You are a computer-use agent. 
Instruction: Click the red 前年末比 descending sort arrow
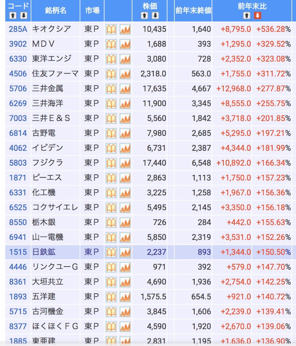(x=257, y=16)
